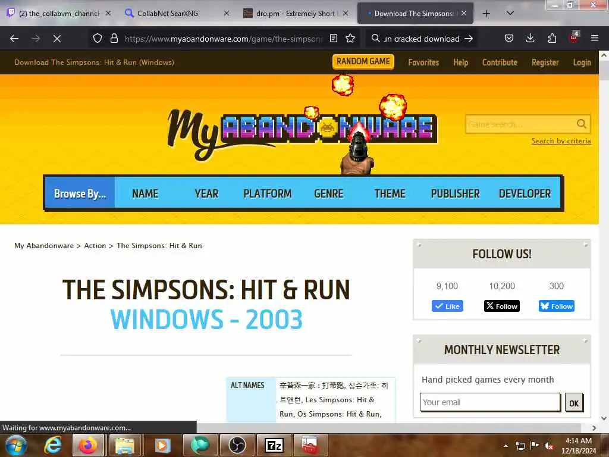Open the taskbar clock showing 4:14 AM
The height and width of the screenshot is (457, 609).
578,446
